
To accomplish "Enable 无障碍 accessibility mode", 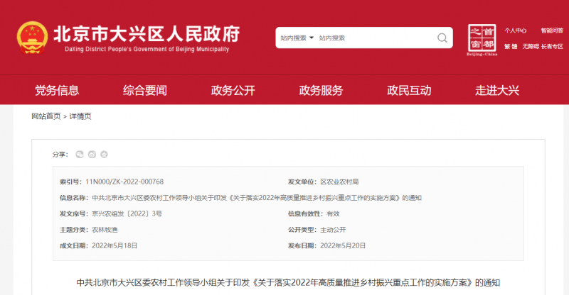I will (530, 46).
